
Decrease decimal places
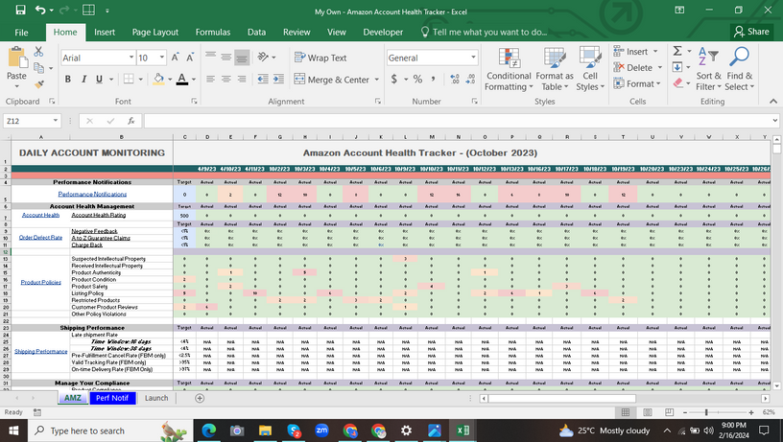point(470,80)
